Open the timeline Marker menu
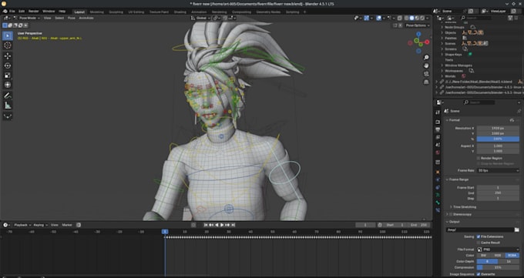 click(x=67, y=225)
